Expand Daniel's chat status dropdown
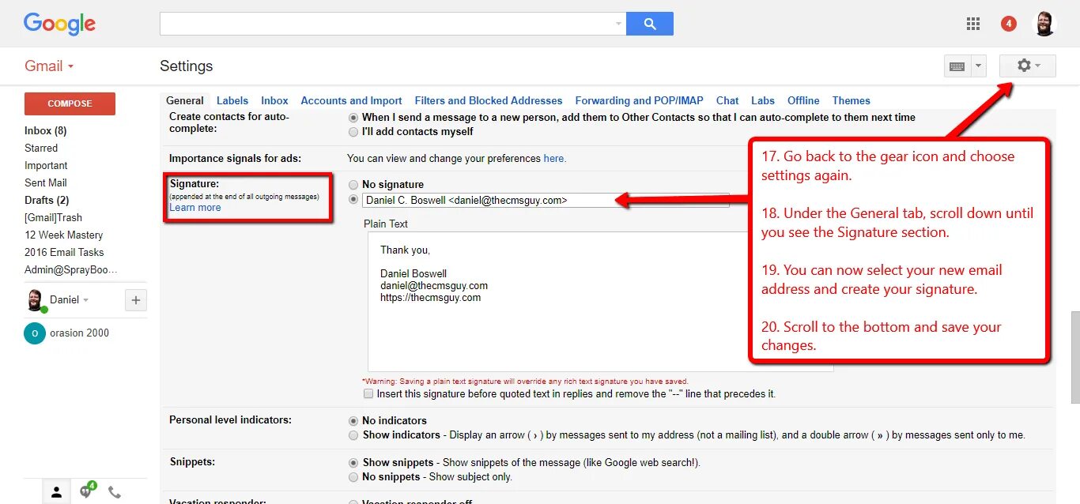 (x=85, y=300)
